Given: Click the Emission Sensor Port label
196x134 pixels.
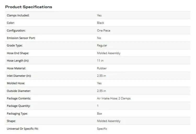Looking at the screenshot, I should click(21, 38).
